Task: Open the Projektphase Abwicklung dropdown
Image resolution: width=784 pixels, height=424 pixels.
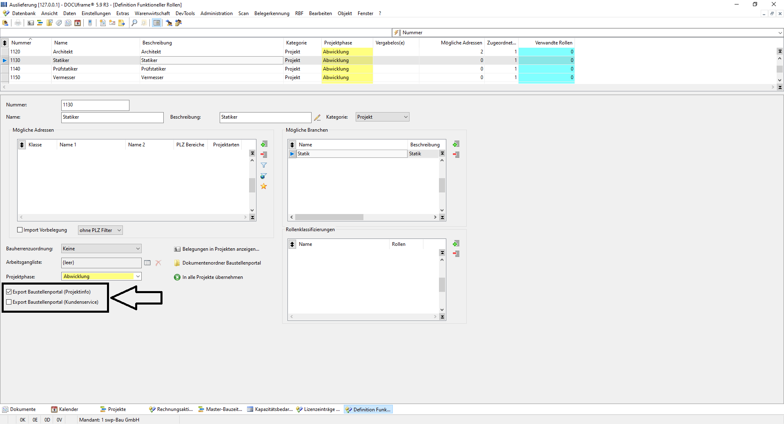Action: pos(101,276)
